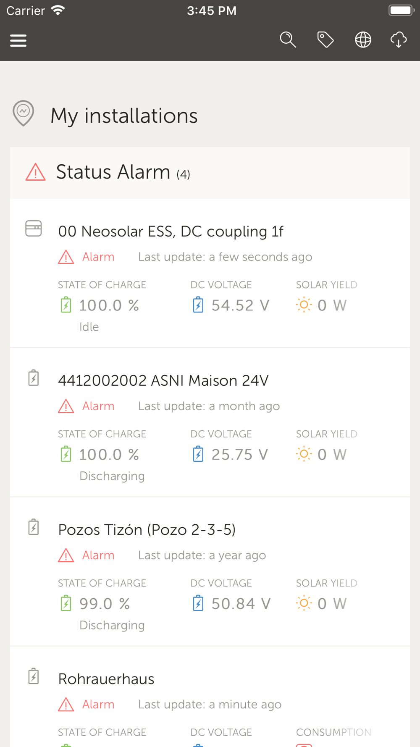Tap the Neosolar ESS device icon
This screenshot has height=747, width=420.
[x=34, y=229]
